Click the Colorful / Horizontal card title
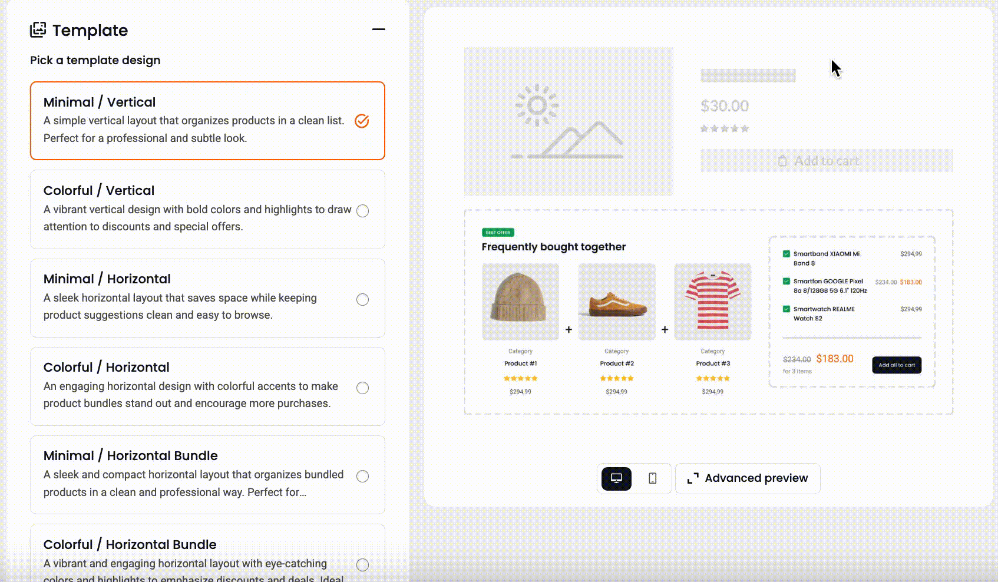Viewport: 998px width, 582px height. point(106,368)
